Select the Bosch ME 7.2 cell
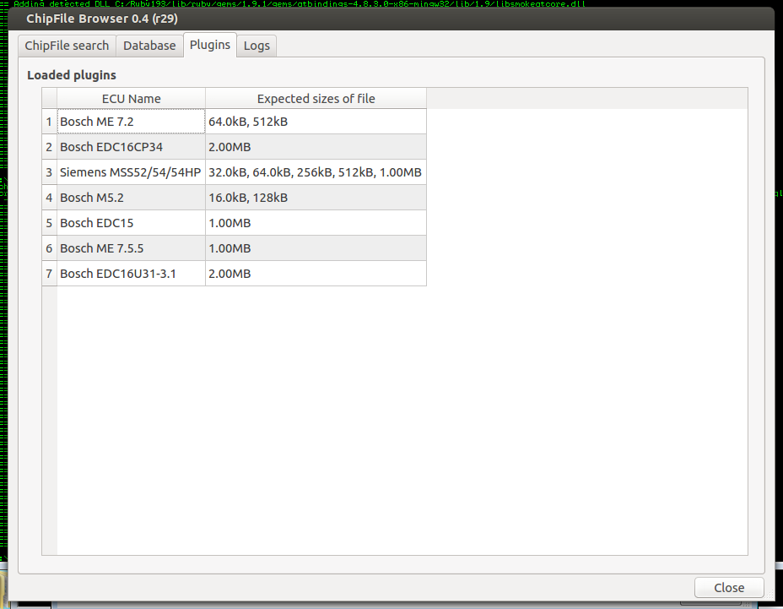 coord(132,122)
